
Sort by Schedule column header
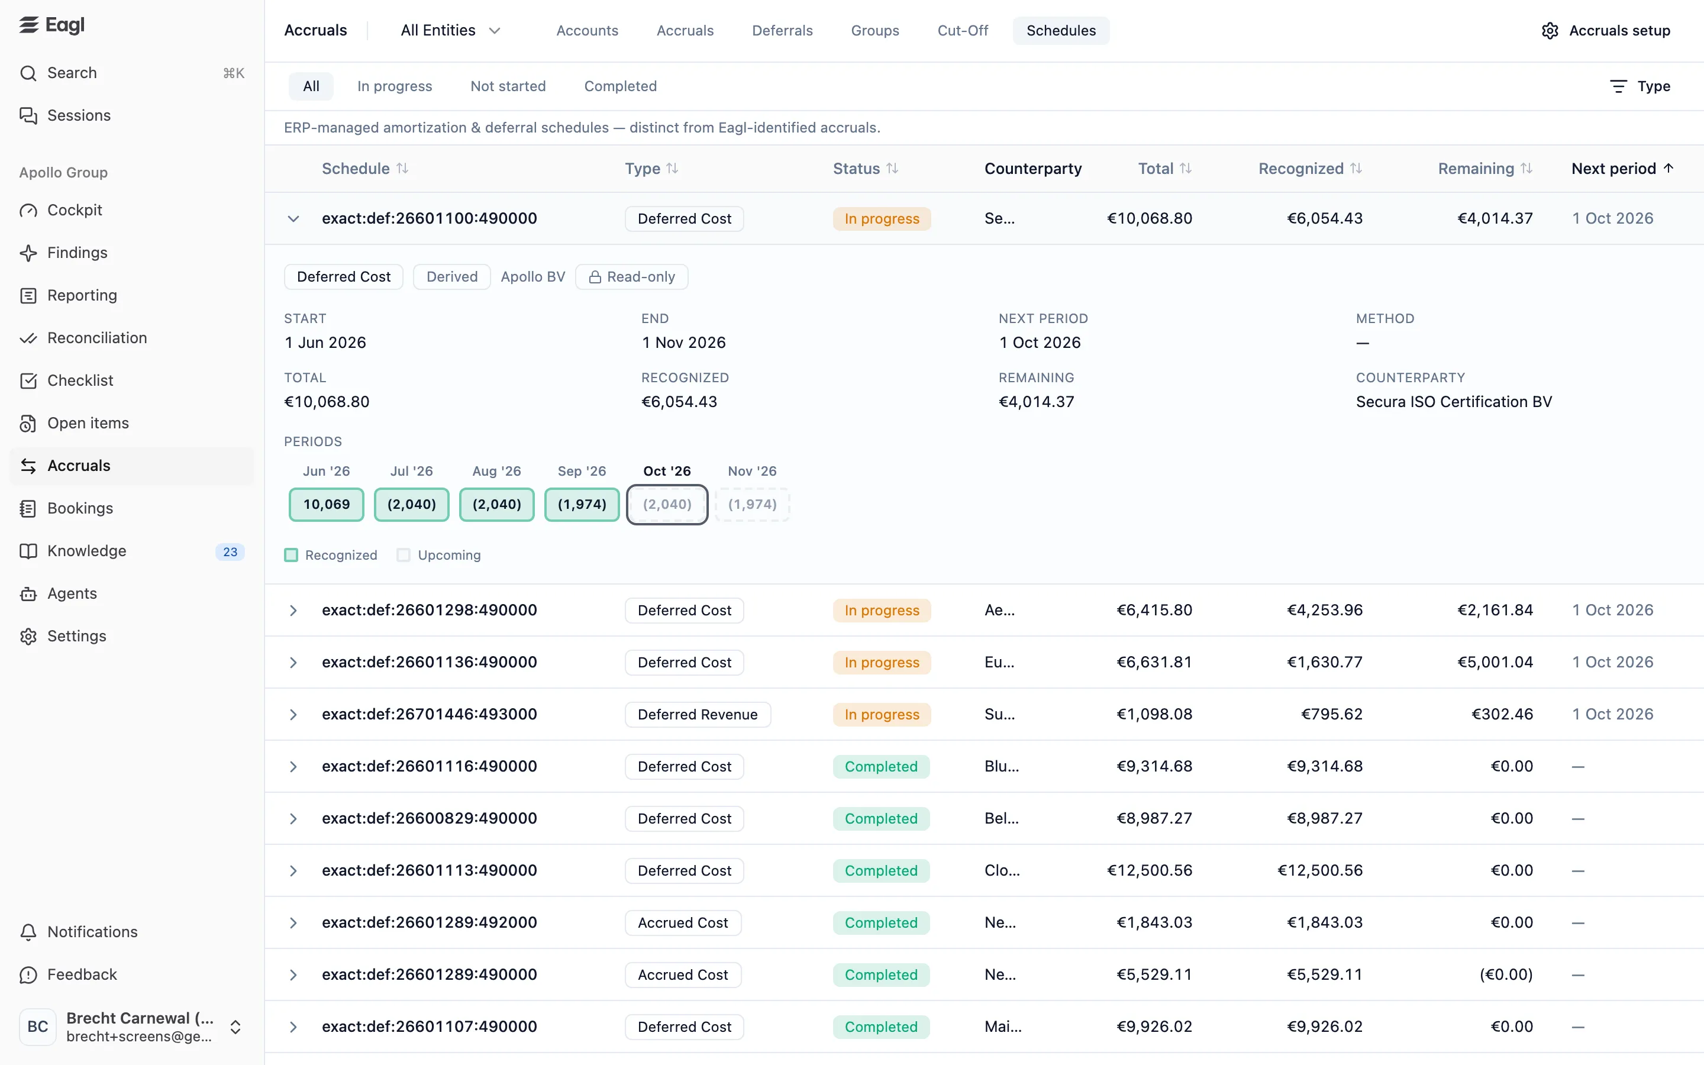click(364, 169)
